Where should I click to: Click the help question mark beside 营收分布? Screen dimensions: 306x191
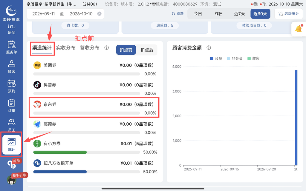coord(107,47)
